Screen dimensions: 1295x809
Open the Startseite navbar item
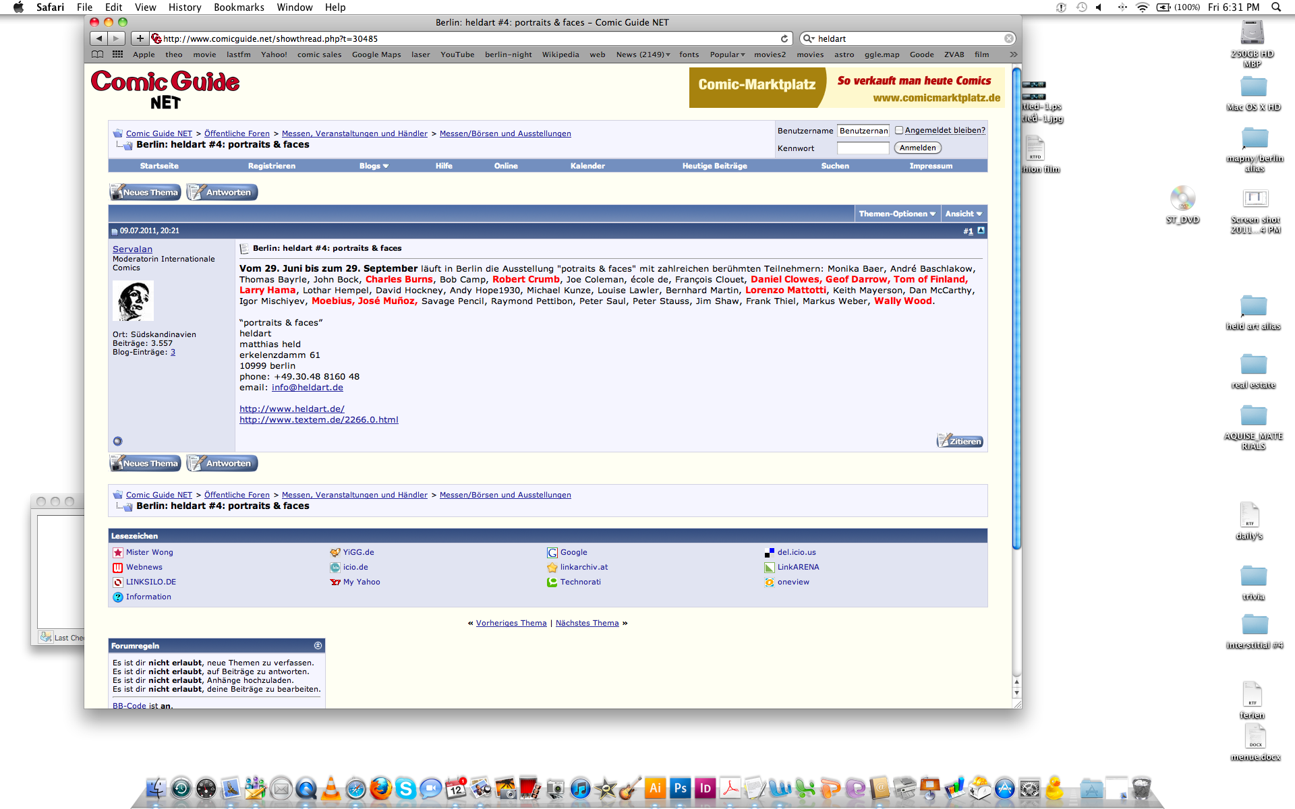(x=159, y=166)
